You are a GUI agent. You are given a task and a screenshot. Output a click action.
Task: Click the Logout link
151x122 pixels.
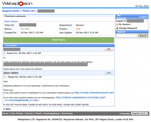click(143, 17)
